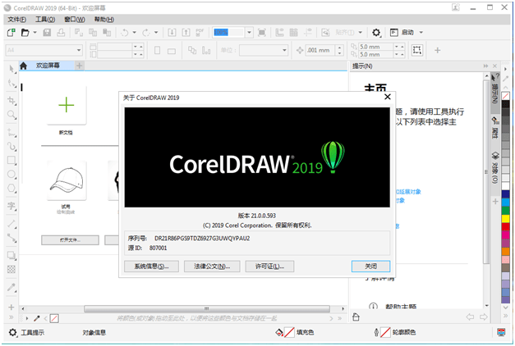Click the Import icon

point(172,33)
